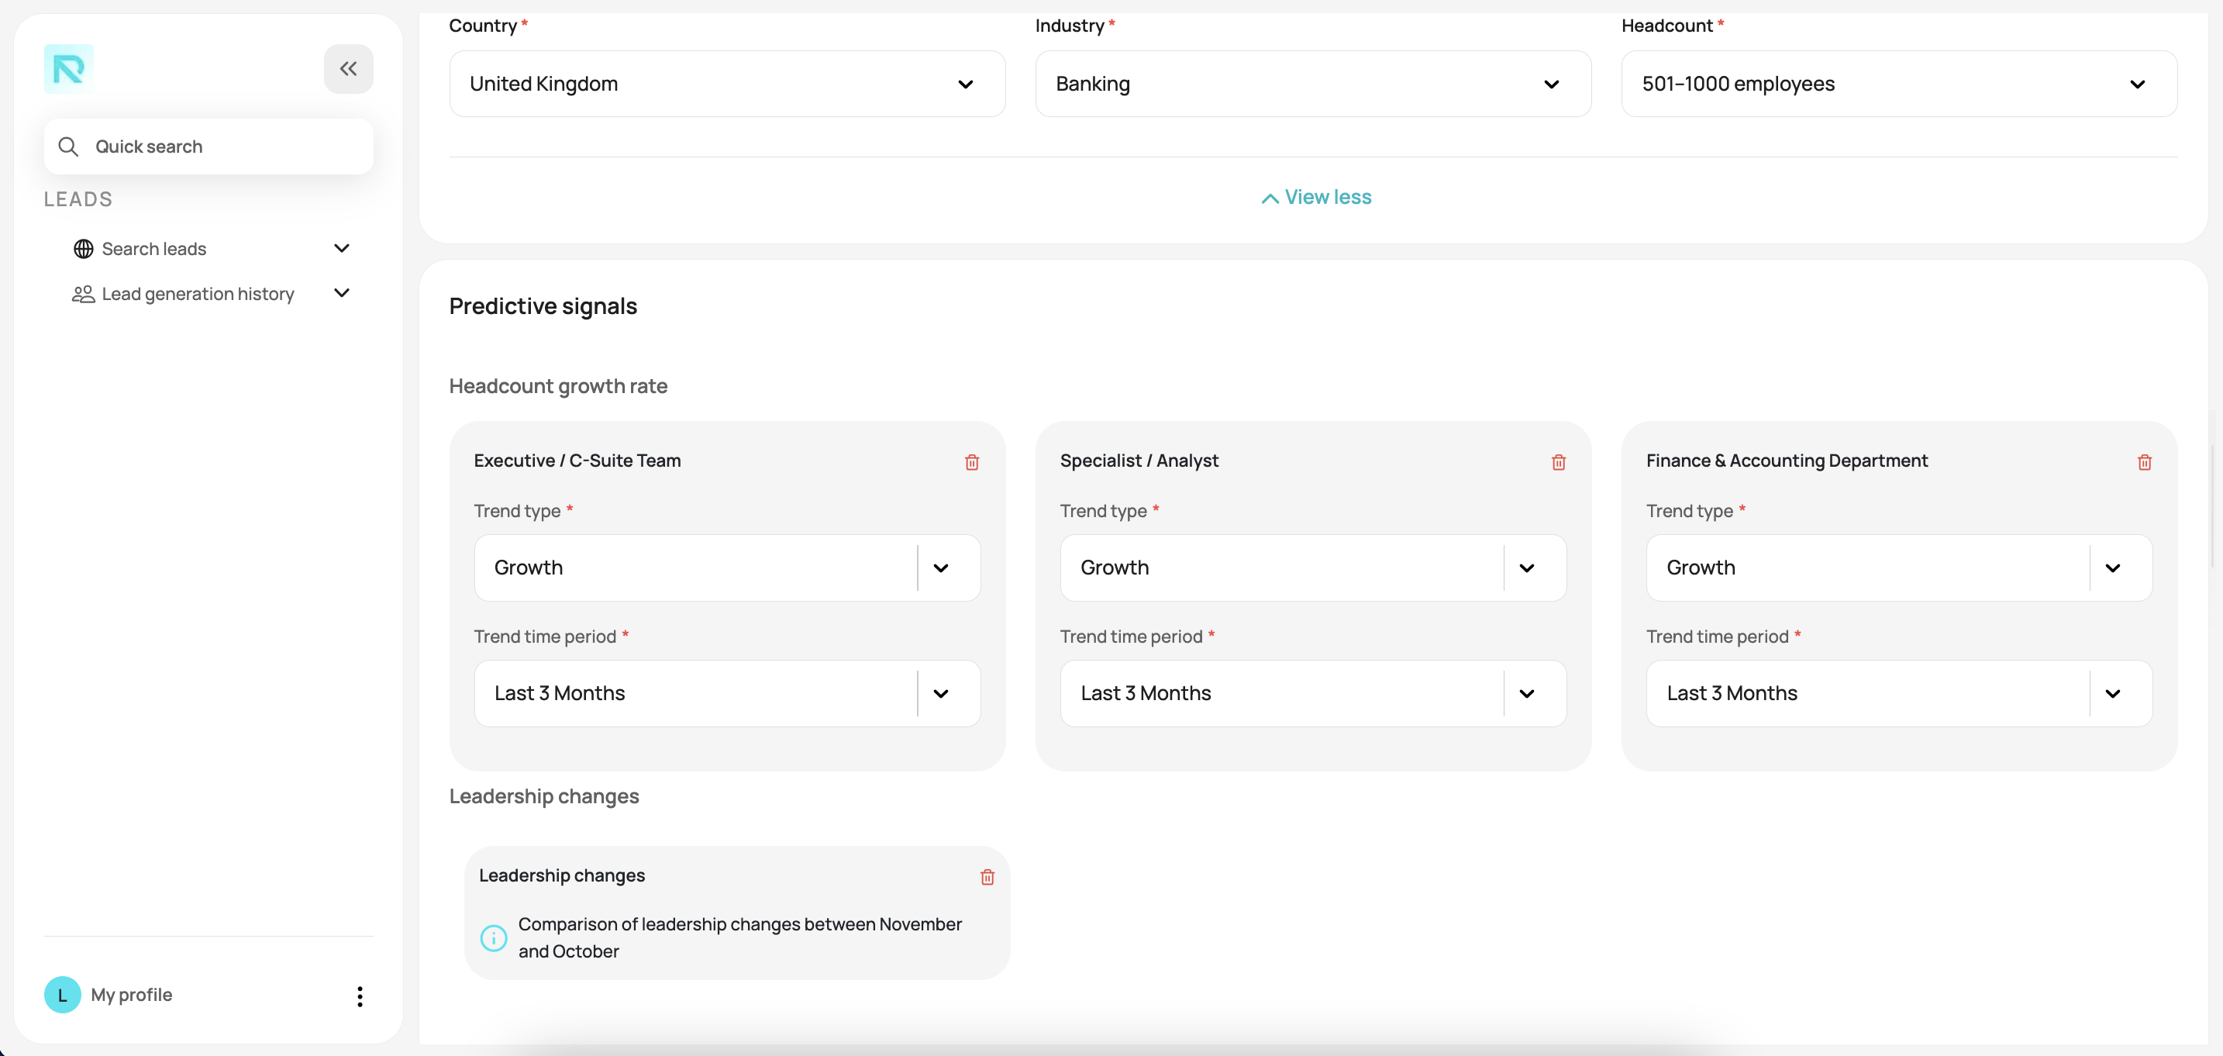Open Trend time period for Finance & Accounting
Screen dimensions: 2223x1056
coord(1898,693)
